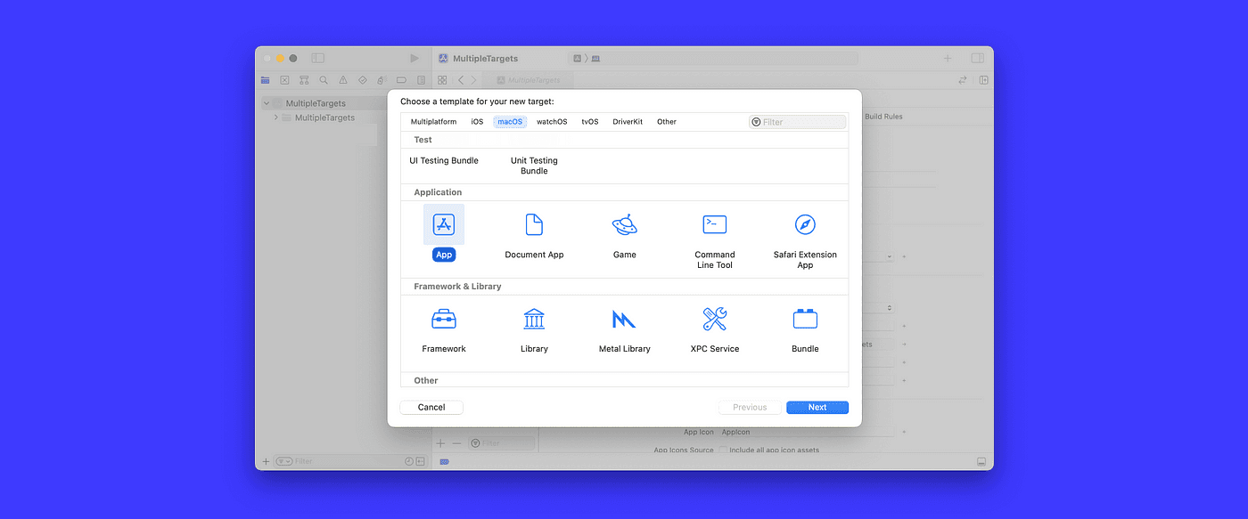1248x519 pixels.
Task: Choose the Safari Extension App template
Action: (x=804, y=224)
